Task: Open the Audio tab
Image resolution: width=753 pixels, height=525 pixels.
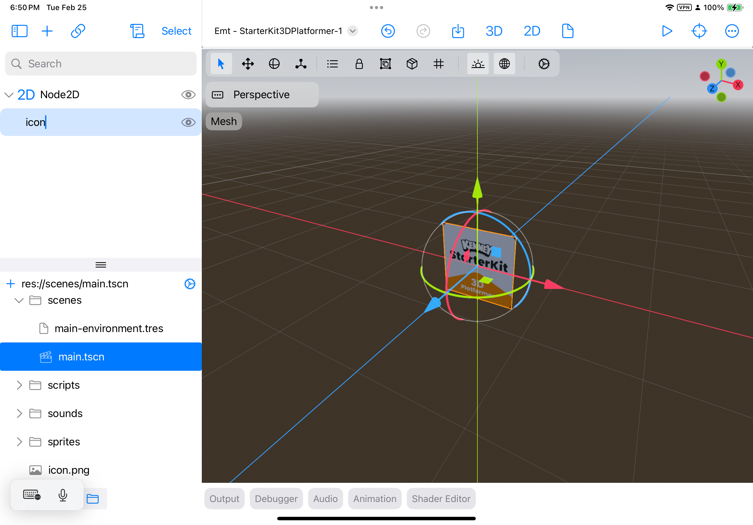Action: pyautogui.click(x=325, y=499)
